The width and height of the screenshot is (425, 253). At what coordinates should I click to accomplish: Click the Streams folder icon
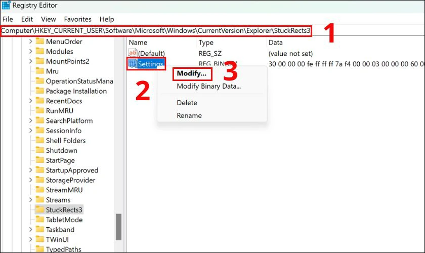pos(40,199)
